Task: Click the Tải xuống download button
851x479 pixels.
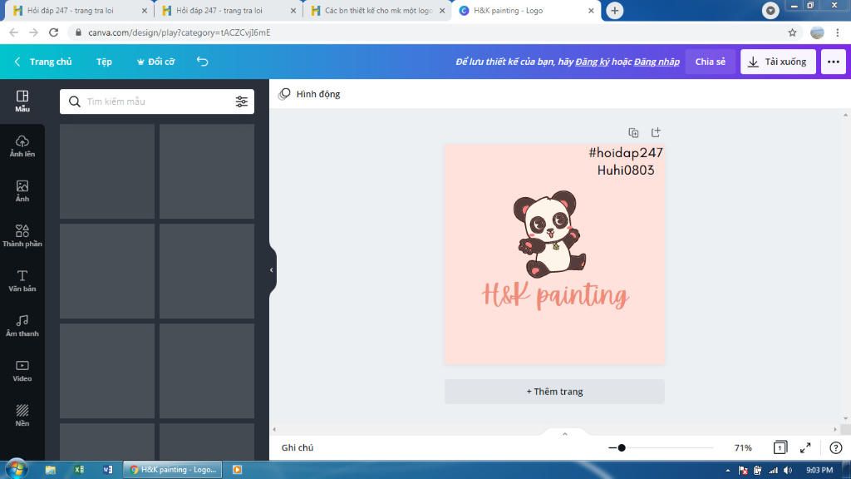Action: click(x=778, y=62)
